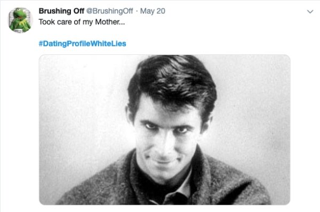Enlarge the attached grayscale image
Screen dimensions: 320x212
coord(164,129)
